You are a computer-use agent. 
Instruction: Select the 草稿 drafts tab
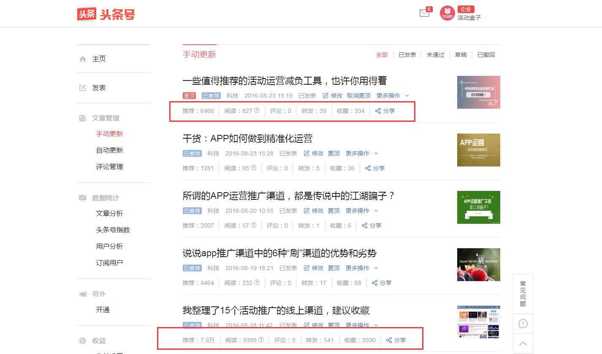461,54
